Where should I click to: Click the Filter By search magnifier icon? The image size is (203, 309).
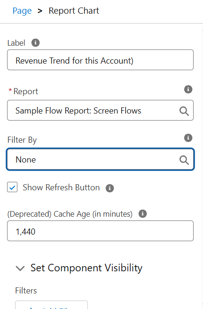tap(184, 160)
